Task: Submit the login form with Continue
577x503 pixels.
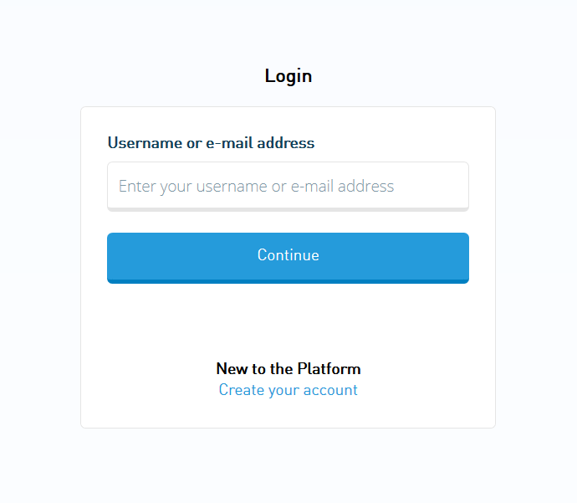Action: tap(288, 258)
